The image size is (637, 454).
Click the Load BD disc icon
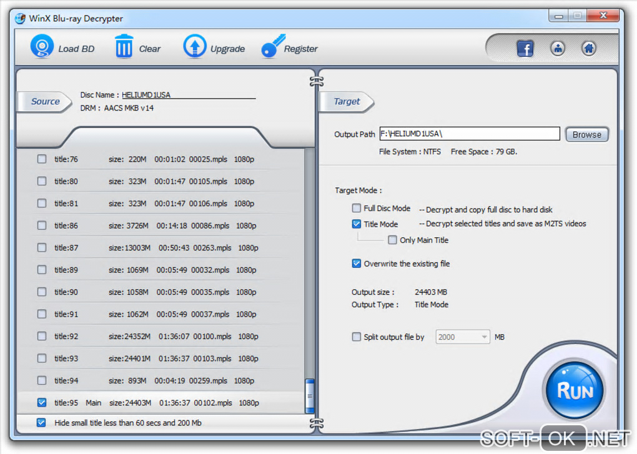pyautogui.click(x=42, y=46)
